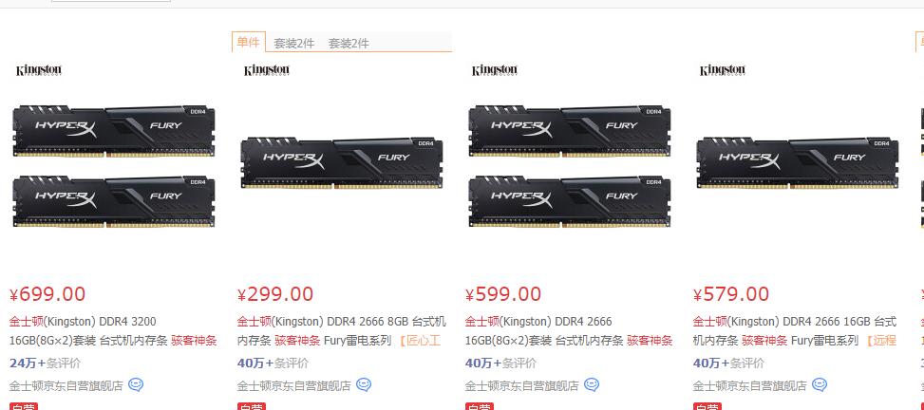The image size is (924, 410).
Task: Open the DDR4 2666 8GB product title link
Action: coord(341,331)
